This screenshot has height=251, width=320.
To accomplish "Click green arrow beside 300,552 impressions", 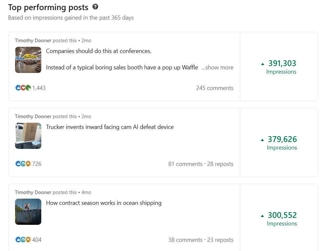I will [x=262, y=216].
